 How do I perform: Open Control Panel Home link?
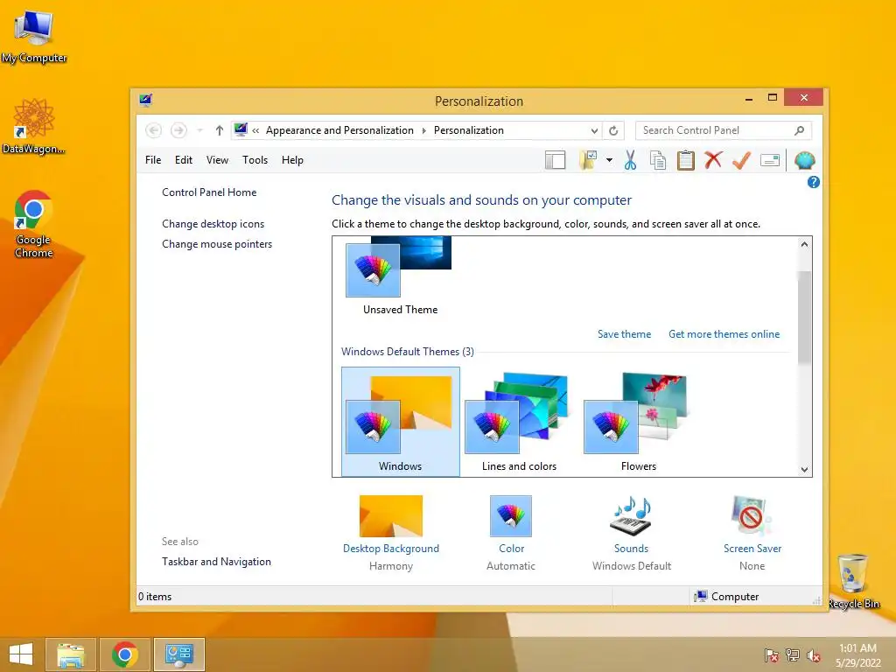click(x=209, y=192)
